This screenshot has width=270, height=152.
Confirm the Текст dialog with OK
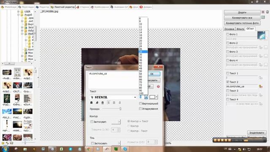pyautogui.click(x=152, y=74)
